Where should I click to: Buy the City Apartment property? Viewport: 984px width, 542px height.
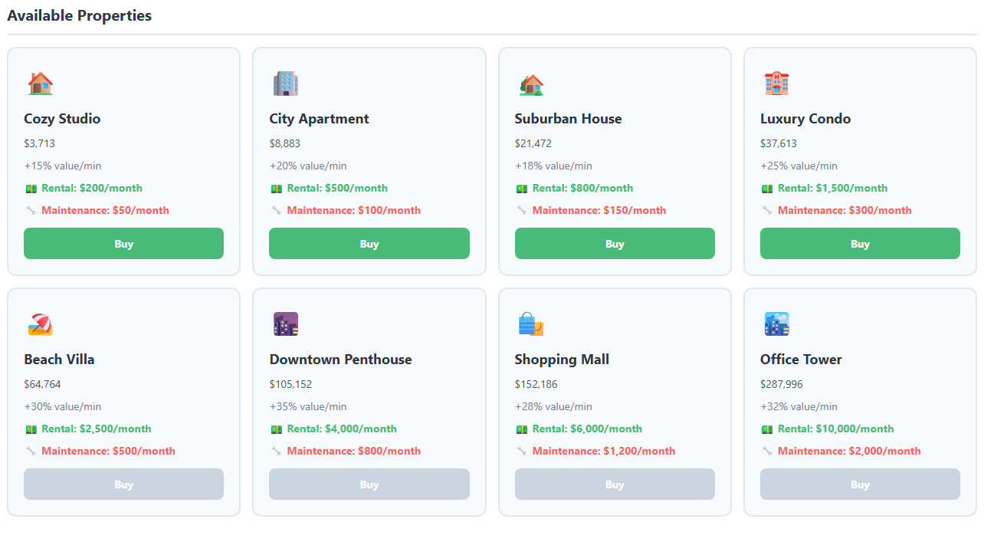click(x=369, y=244)
